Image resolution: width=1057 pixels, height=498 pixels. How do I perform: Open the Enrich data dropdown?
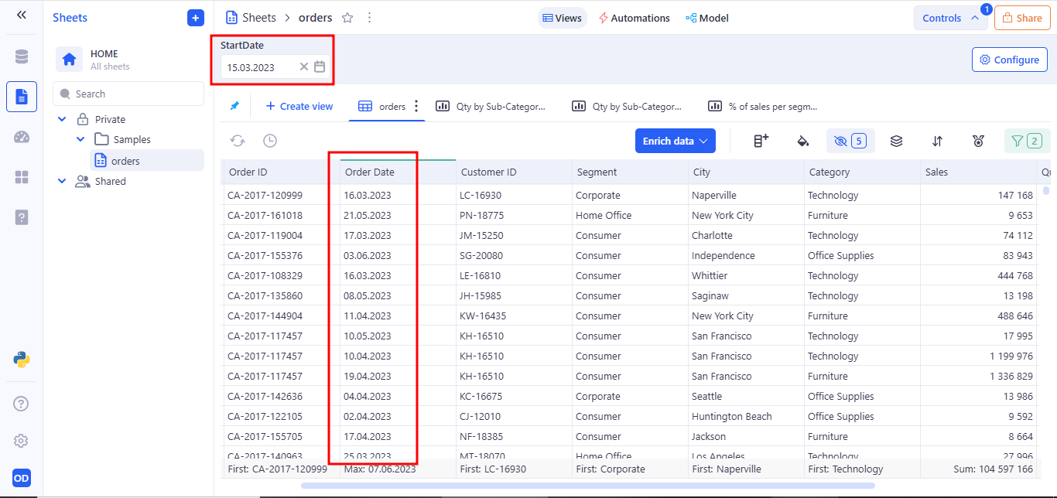[675, 141]
